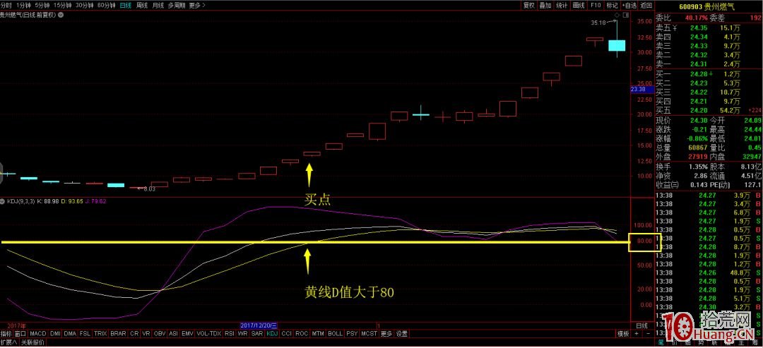This screenshot has height=348, width=763.
Task: Select the ROC indicator
Action: coord(302,334)
